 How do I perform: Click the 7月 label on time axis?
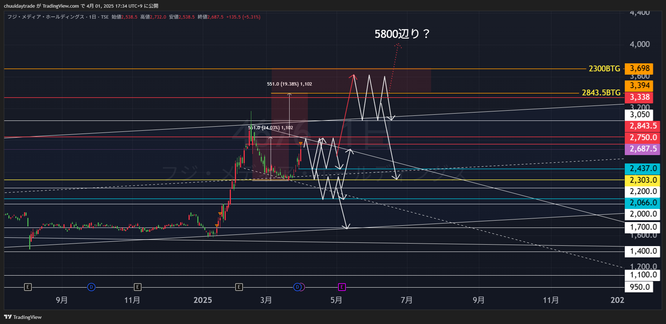pyautogui.click(x=406, y=300)
